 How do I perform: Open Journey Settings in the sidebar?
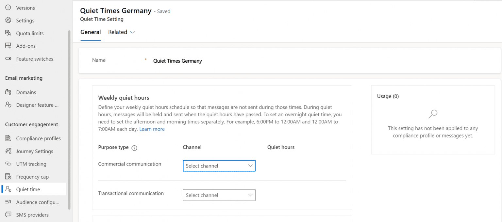point(34,151)
